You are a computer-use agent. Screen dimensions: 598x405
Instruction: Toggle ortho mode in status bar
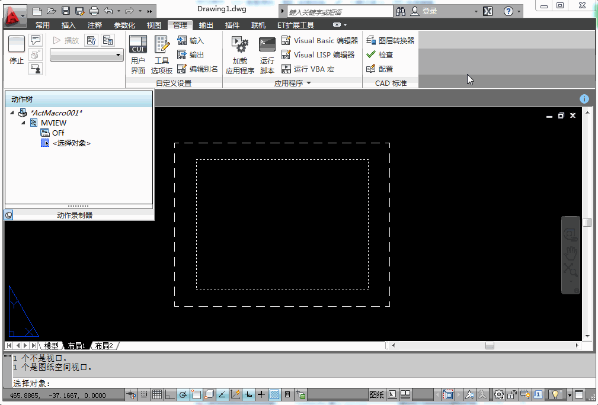point(170,395)
